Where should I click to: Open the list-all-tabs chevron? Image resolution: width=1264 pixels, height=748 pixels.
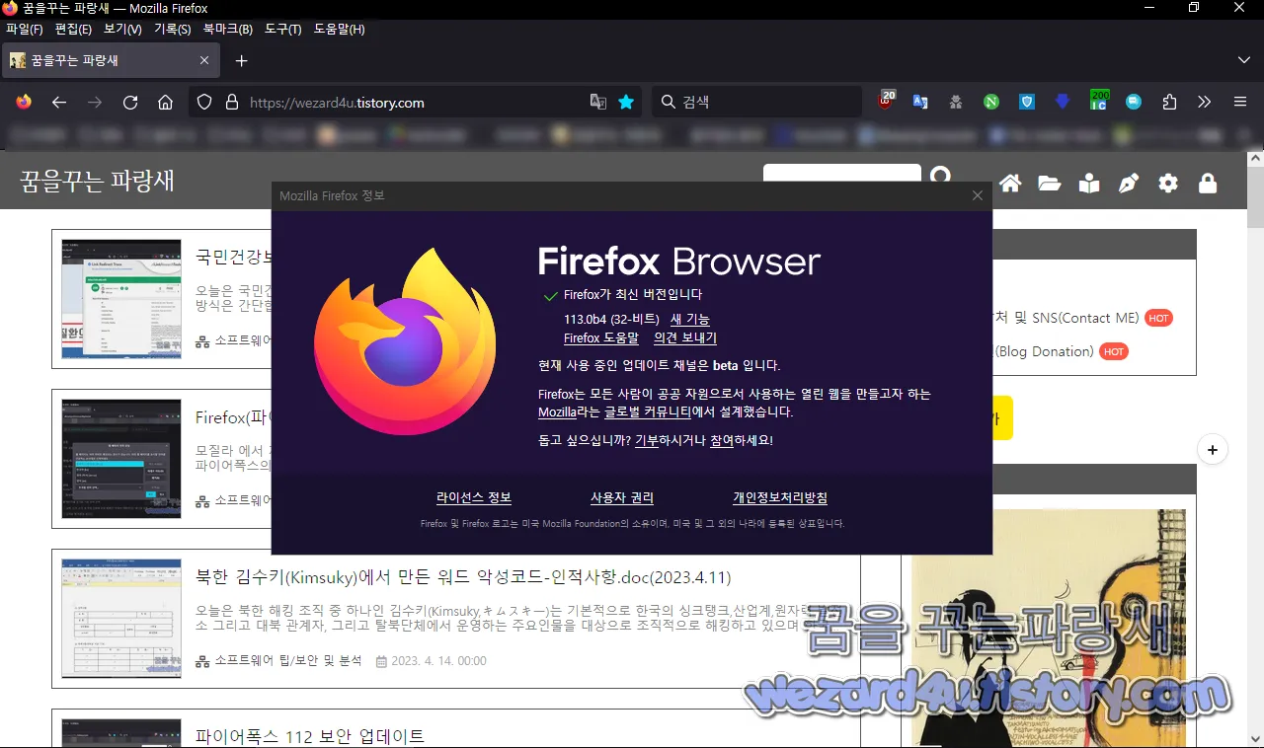click(x=1246, y=59)
